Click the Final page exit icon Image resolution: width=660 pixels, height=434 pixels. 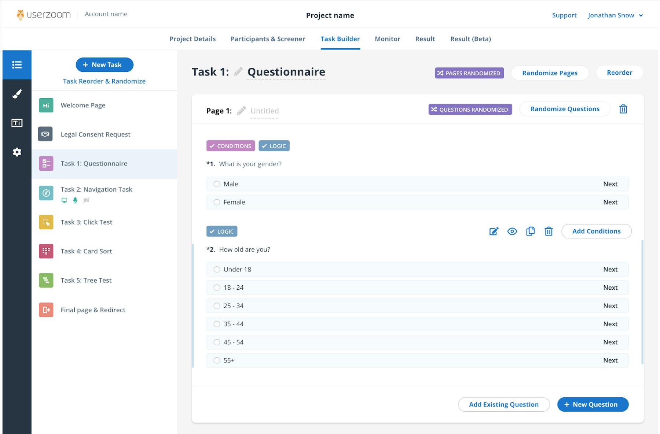(x=46, y=310)
